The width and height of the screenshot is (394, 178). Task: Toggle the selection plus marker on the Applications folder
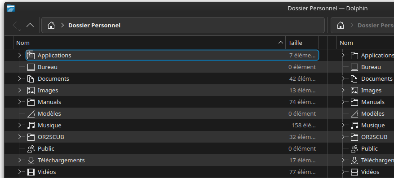click(x=29, y=53)
